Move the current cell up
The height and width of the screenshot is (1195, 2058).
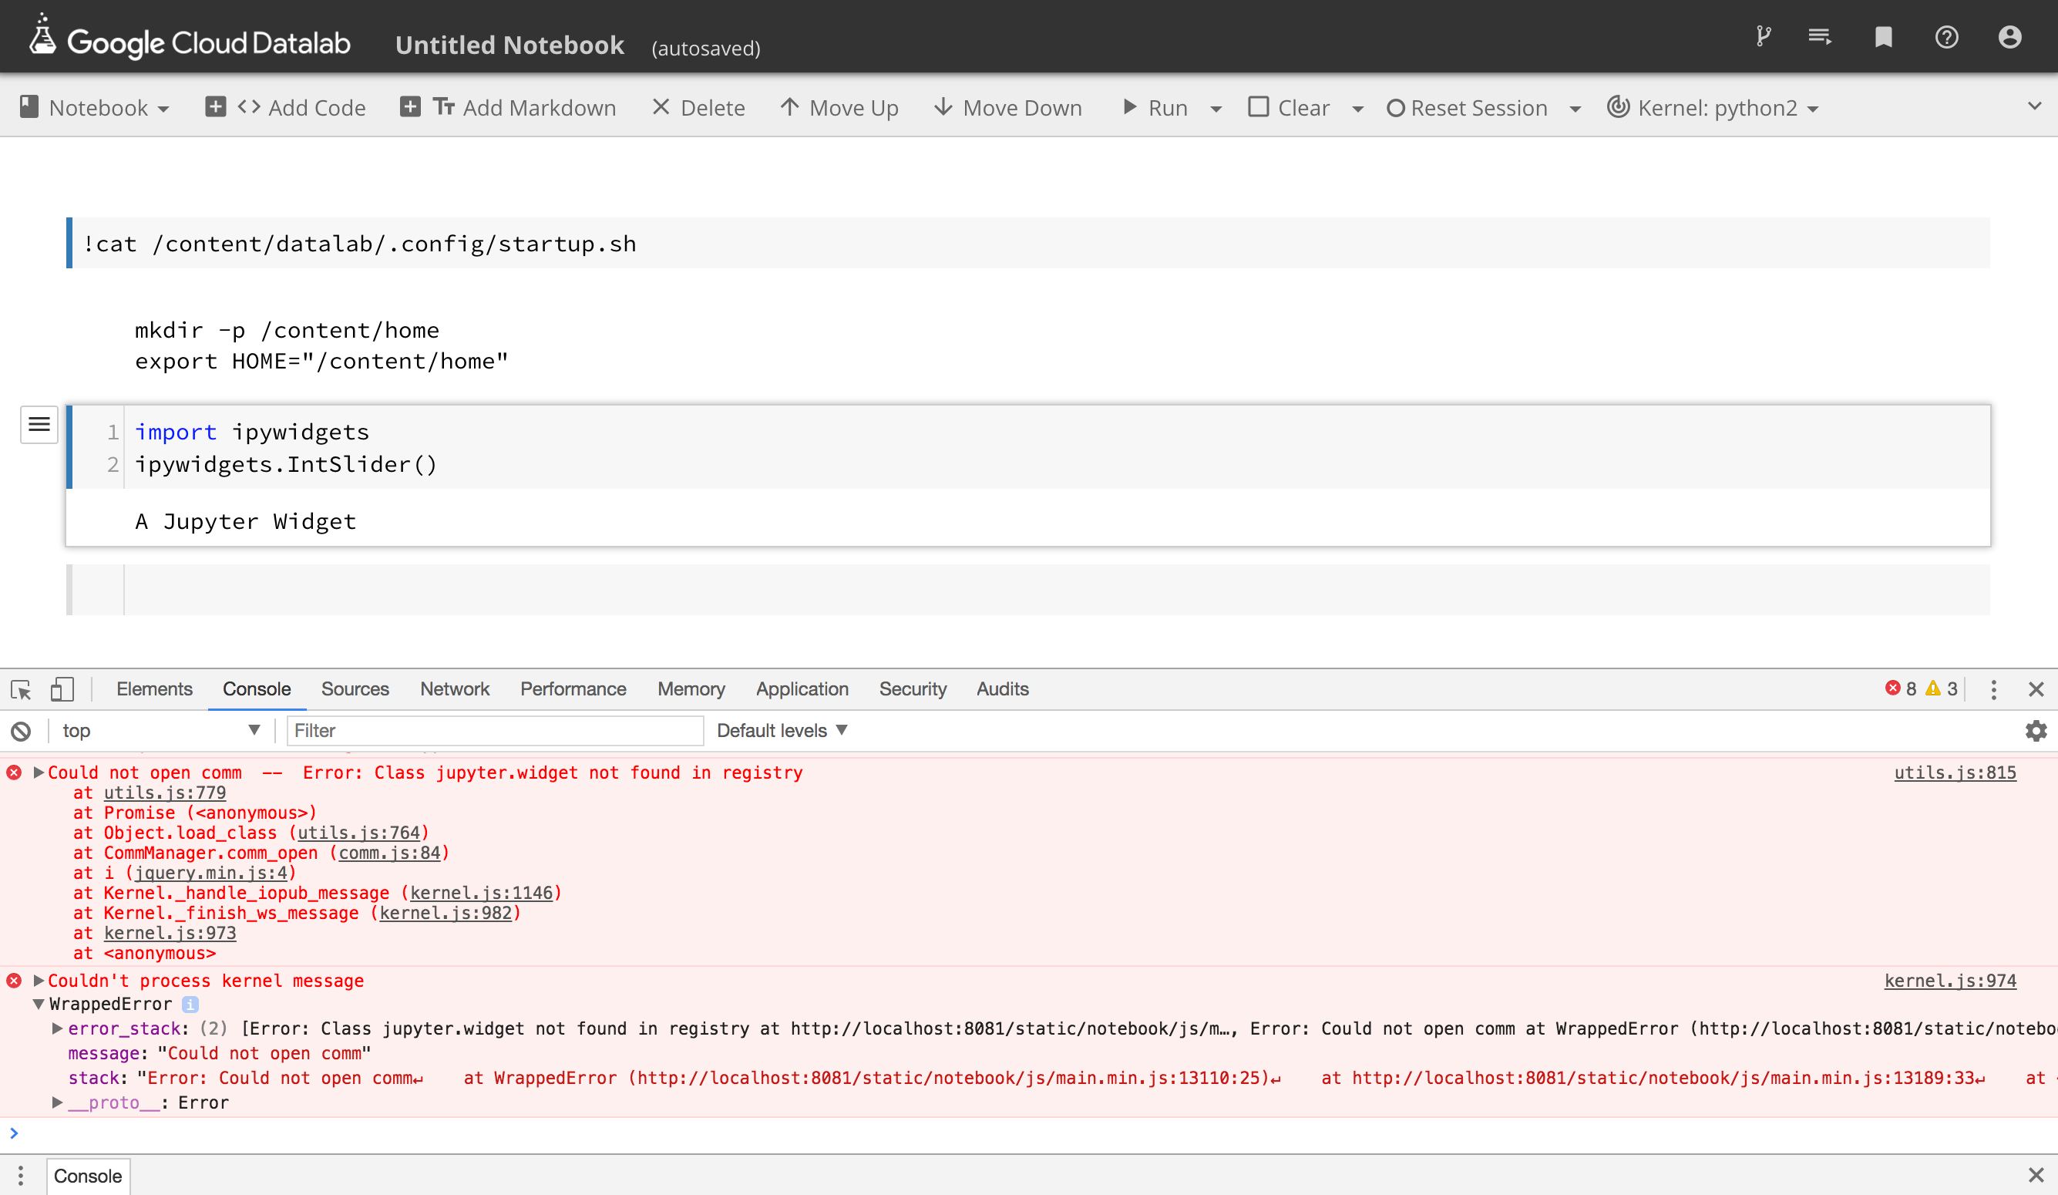tap(839, 107)
